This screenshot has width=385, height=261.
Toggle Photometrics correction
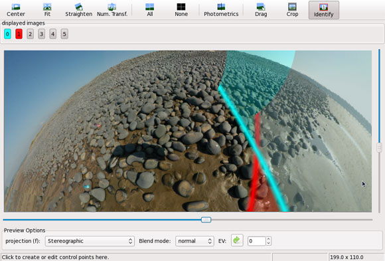(221, 10)
